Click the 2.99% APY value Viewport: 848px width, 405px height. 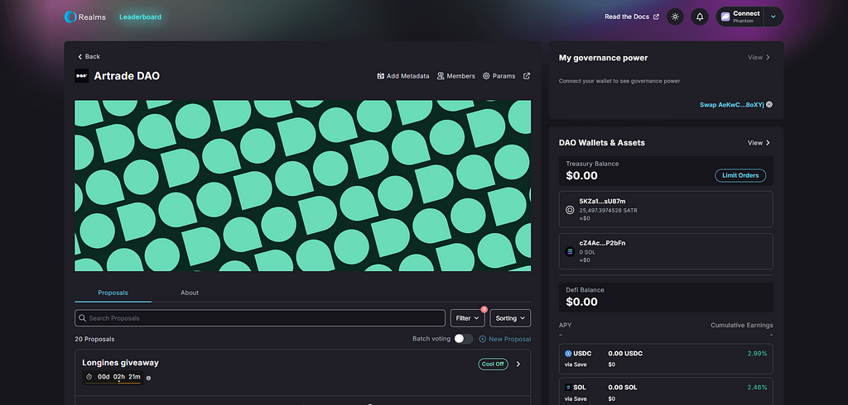pyautogui.click(x=757, y=353)
